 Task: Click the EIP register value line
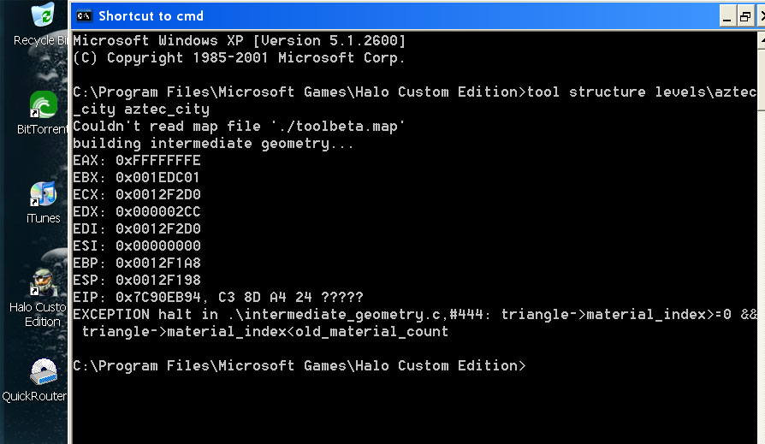218,298
